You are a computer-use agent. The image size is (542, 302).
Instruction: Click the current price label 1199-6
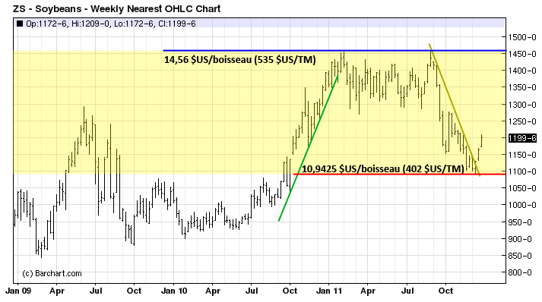(x=522, y=138)
